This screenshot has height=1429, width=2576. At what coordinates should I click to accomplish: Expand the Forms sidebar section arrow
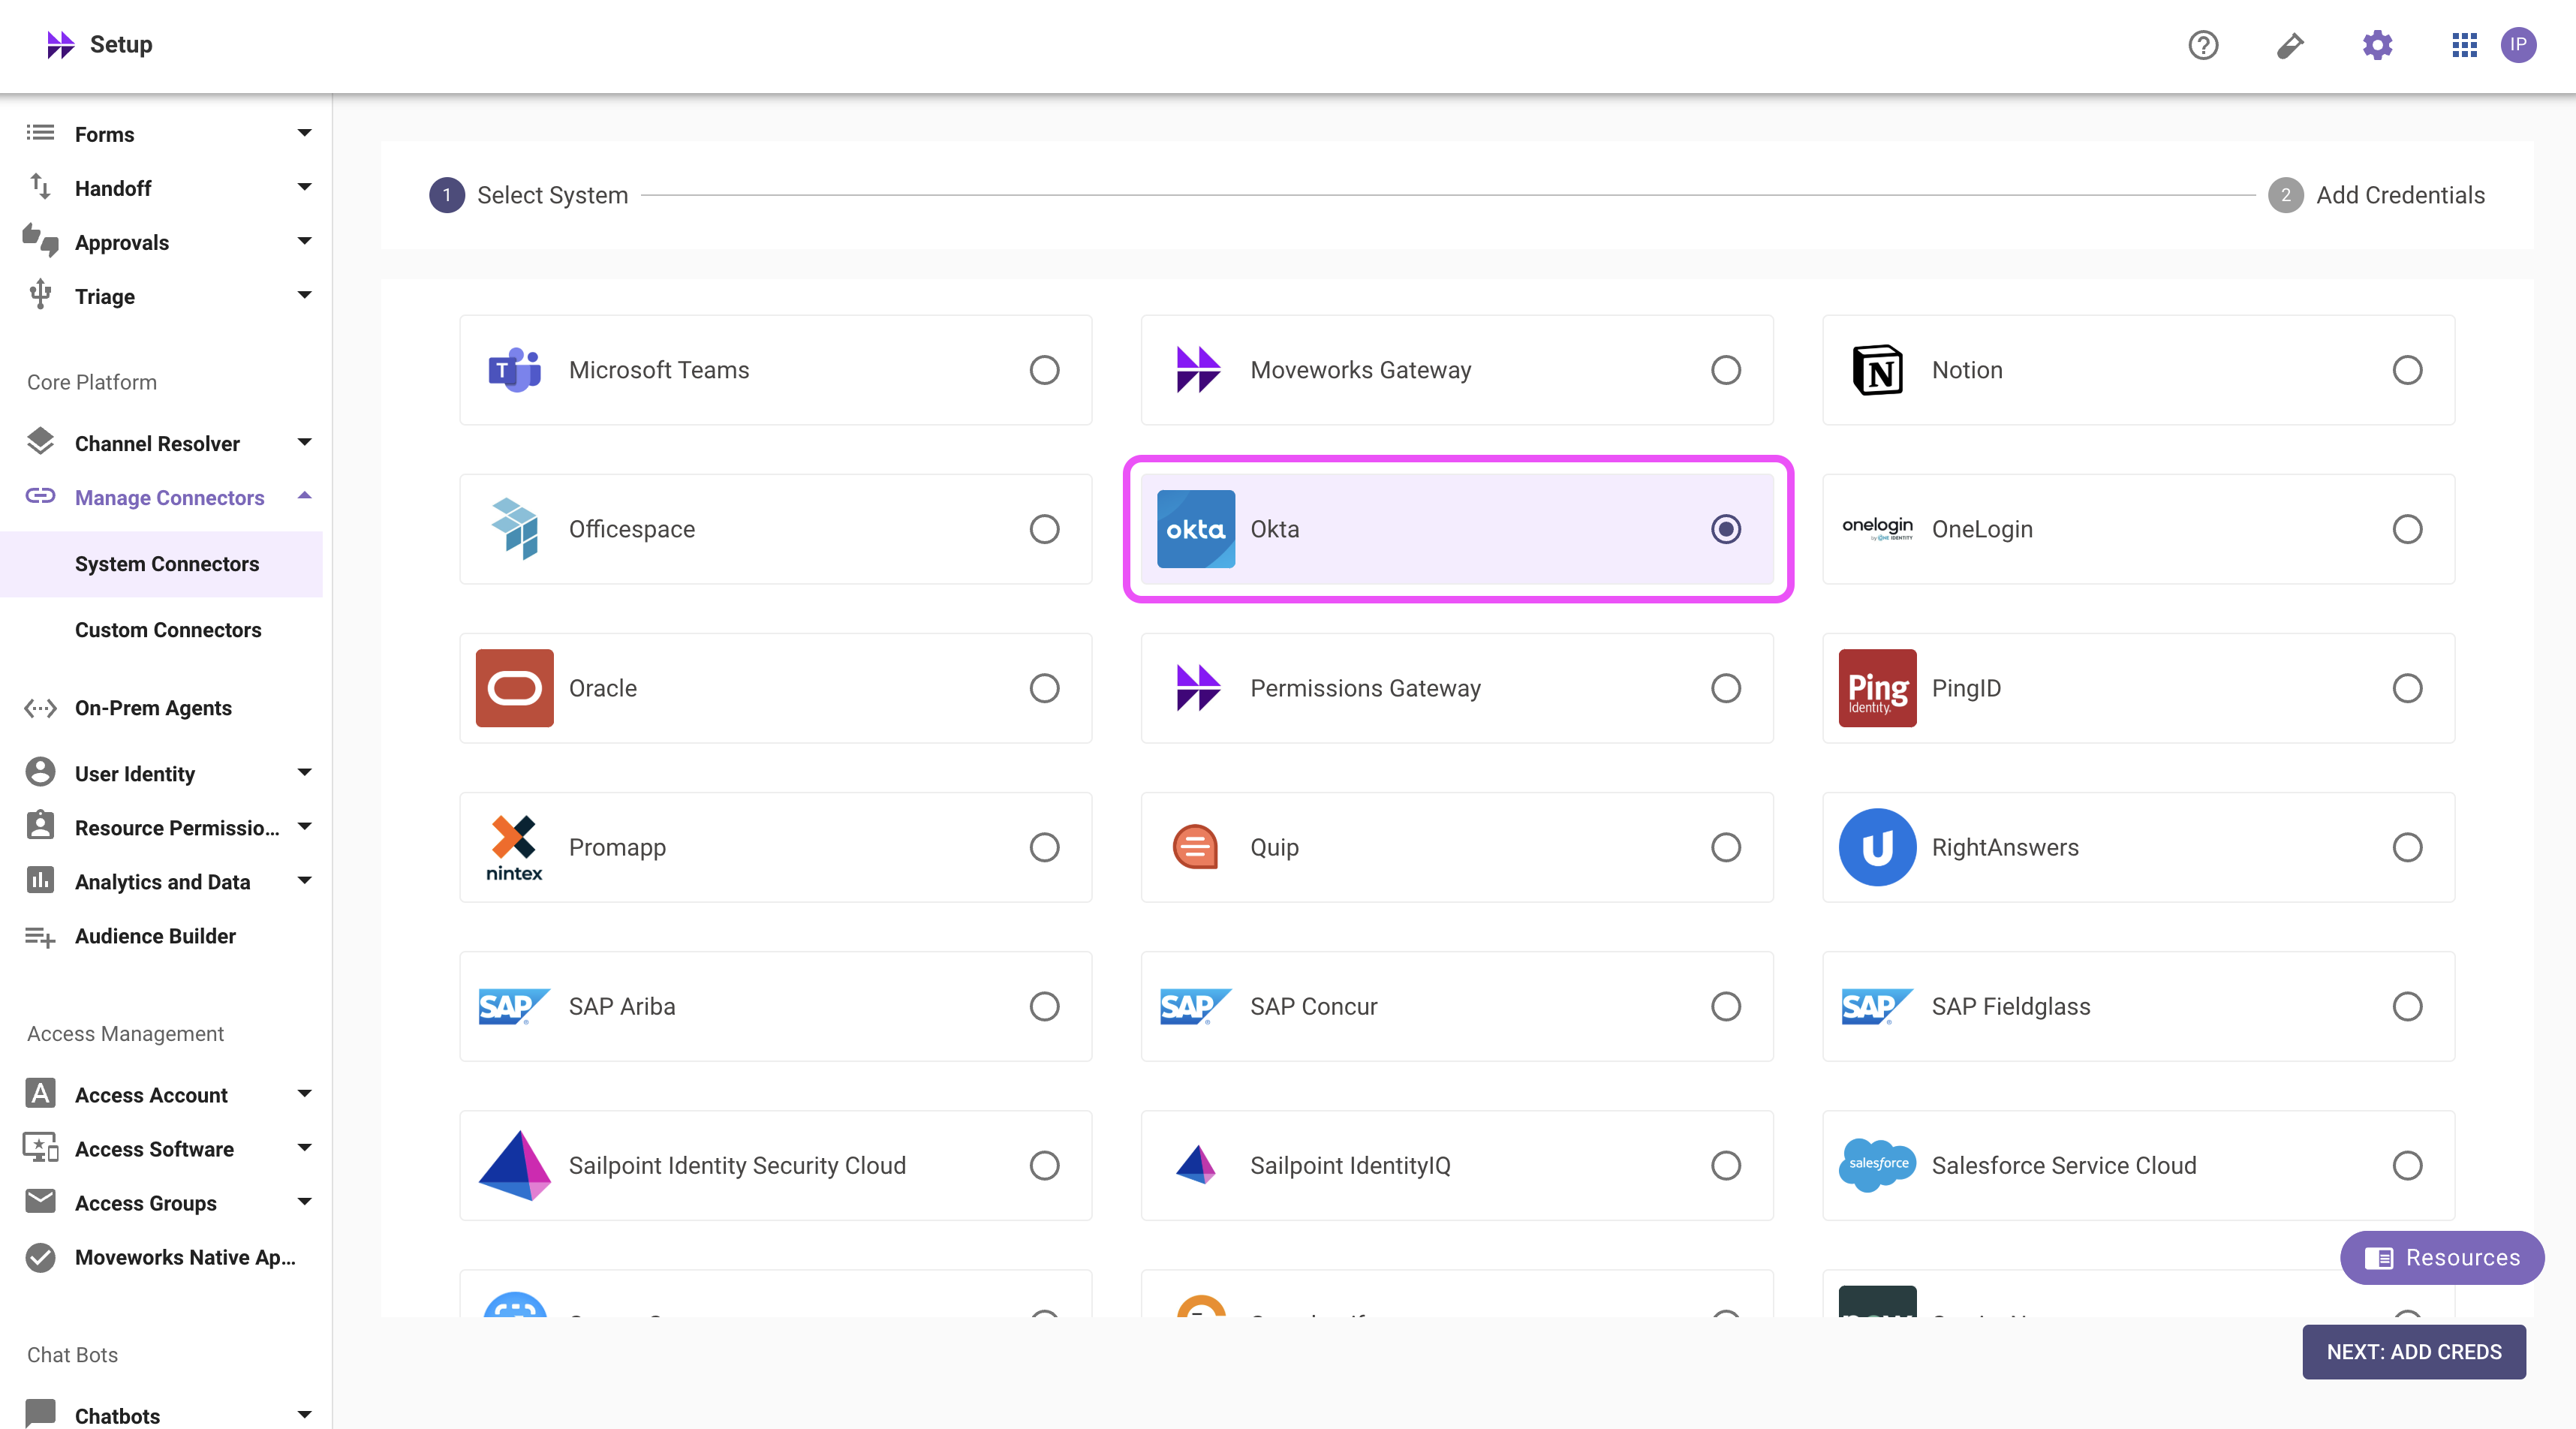pos(305,133)
